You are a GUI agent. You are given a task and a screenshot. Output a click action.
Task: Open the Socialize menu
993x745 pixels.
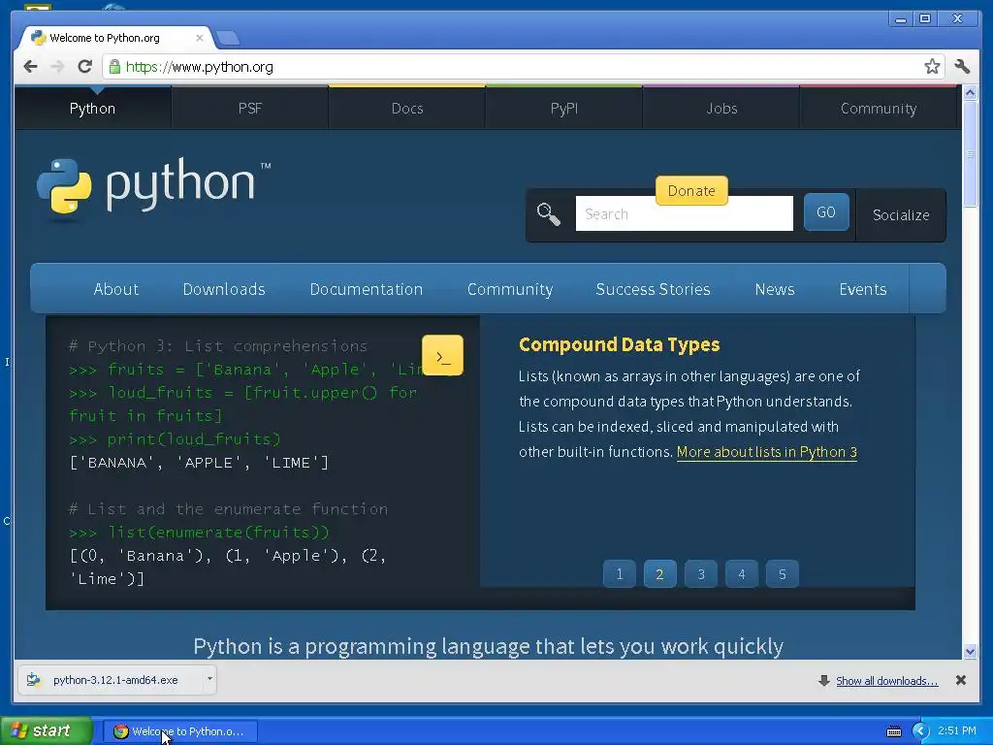[x=901, y=214]
